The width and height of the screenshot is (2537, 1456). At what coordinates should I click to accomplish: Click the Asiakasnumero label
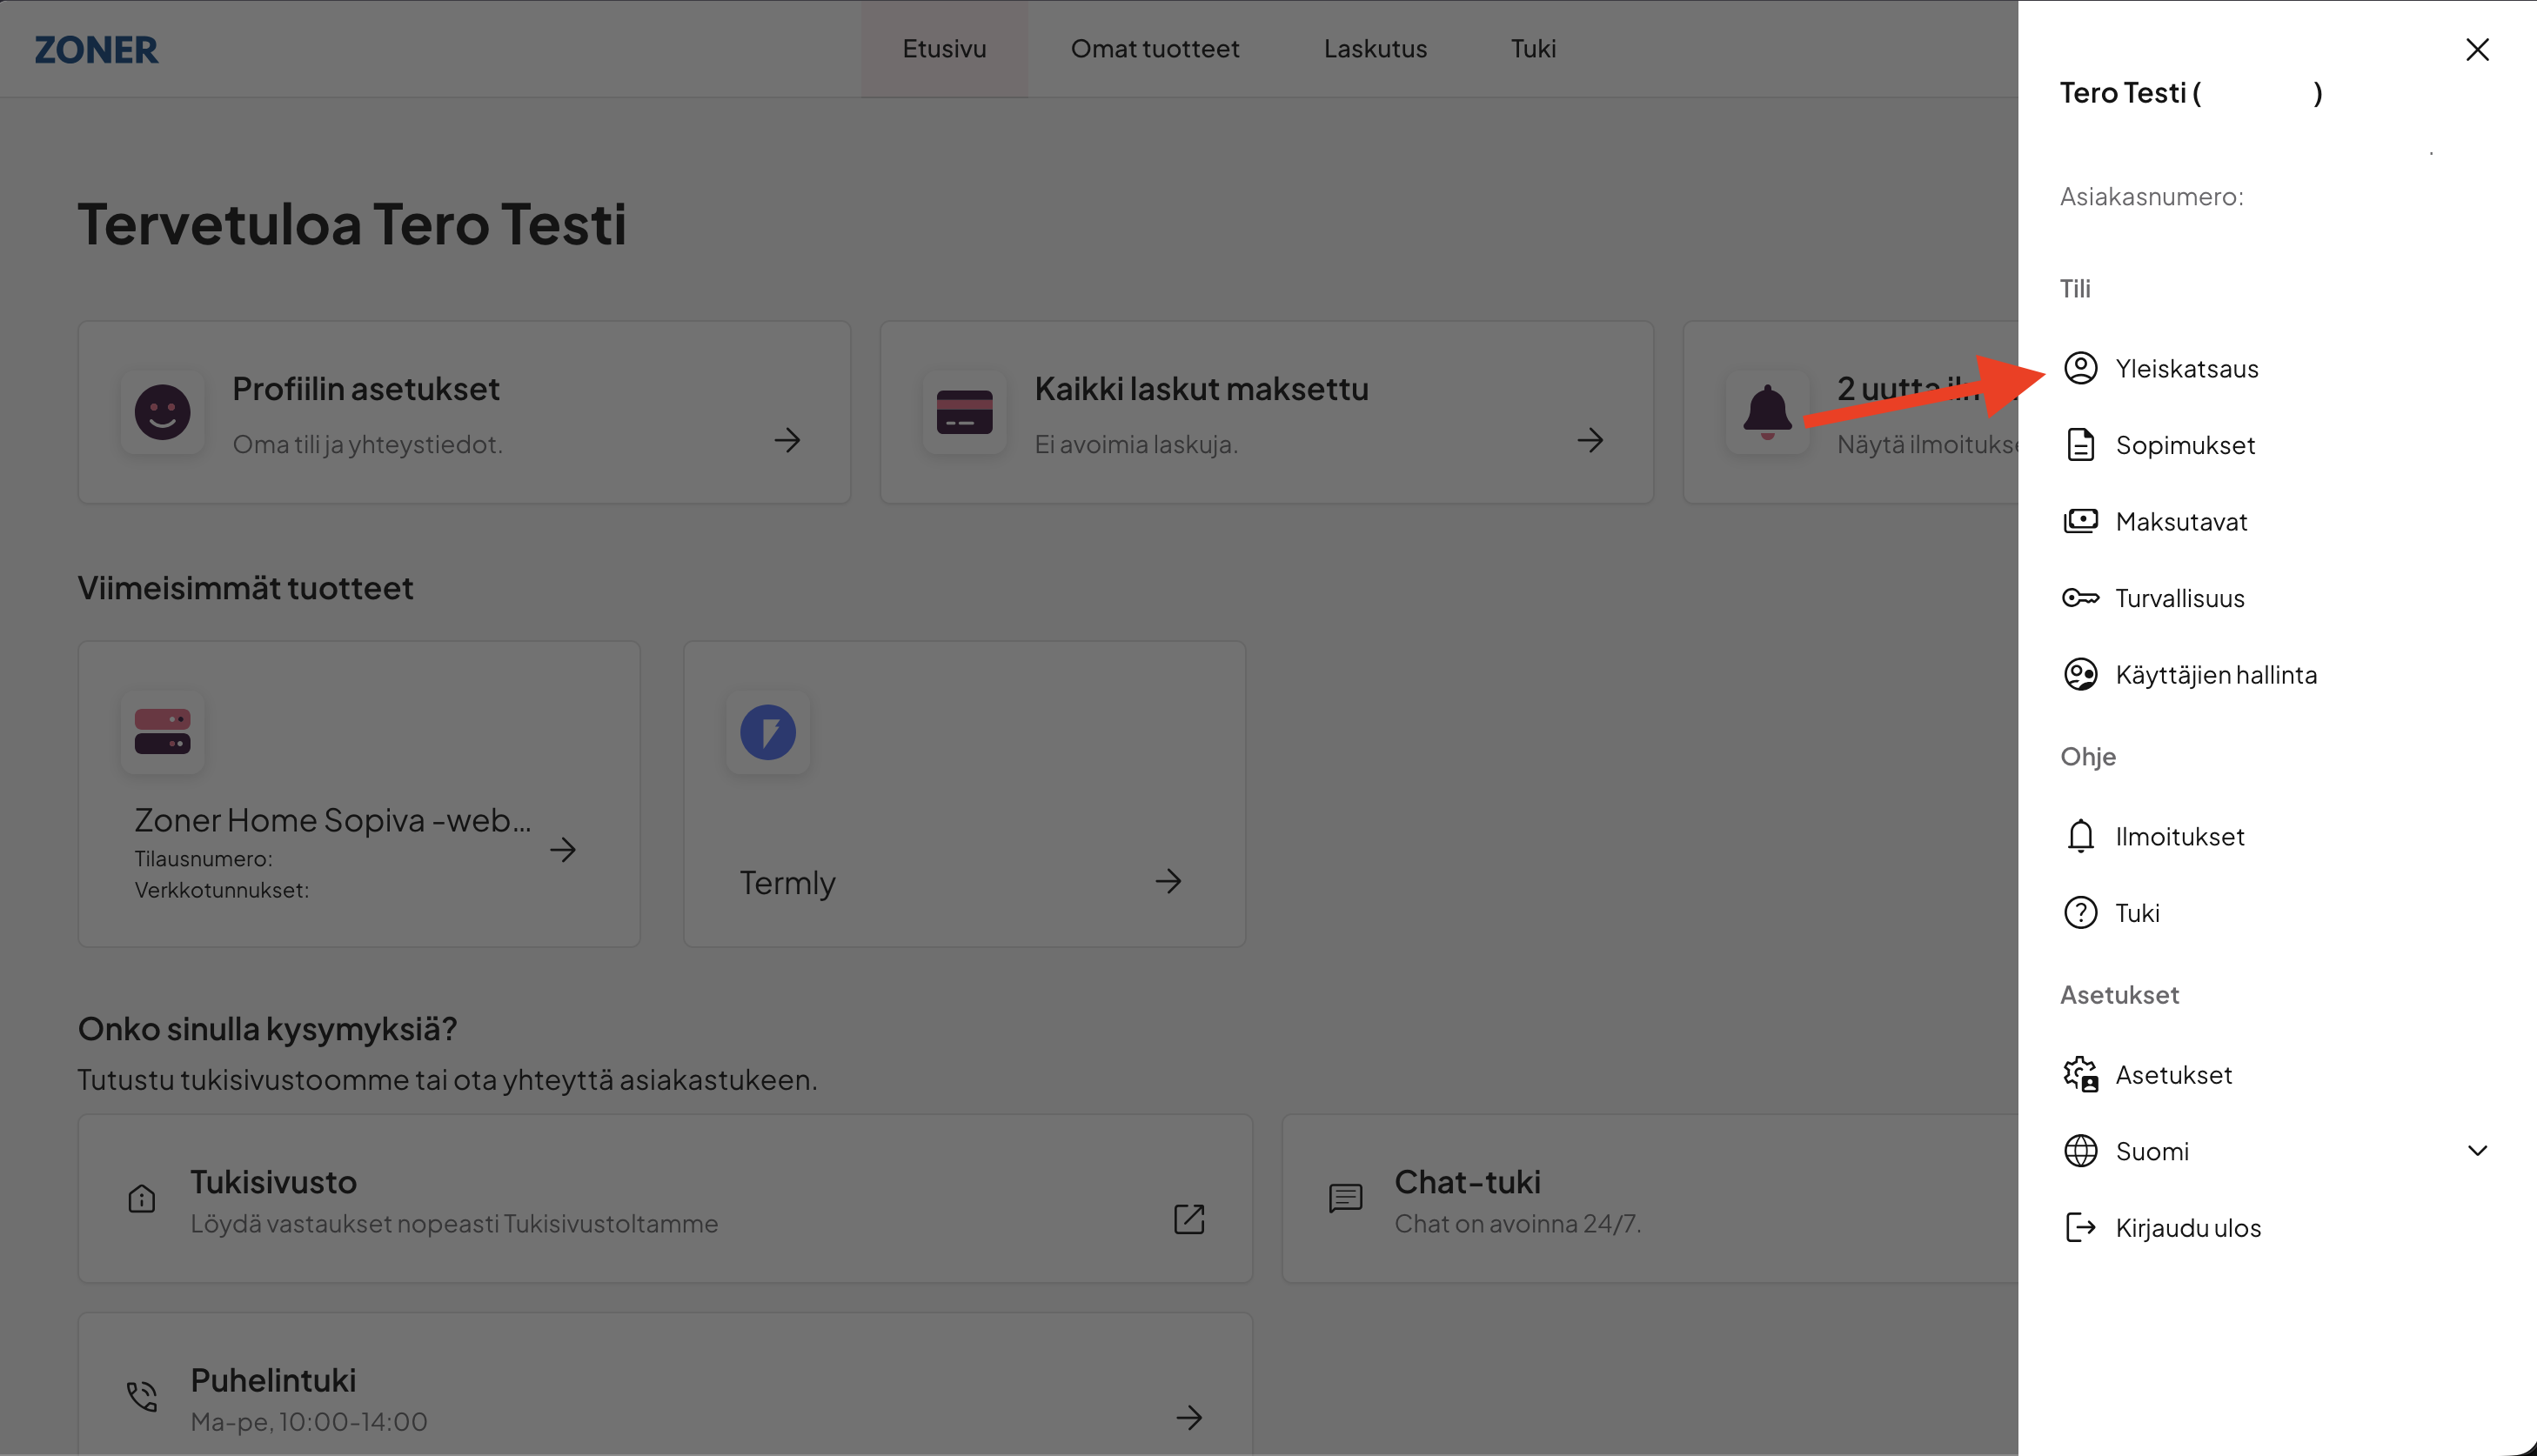point(2152,196)
